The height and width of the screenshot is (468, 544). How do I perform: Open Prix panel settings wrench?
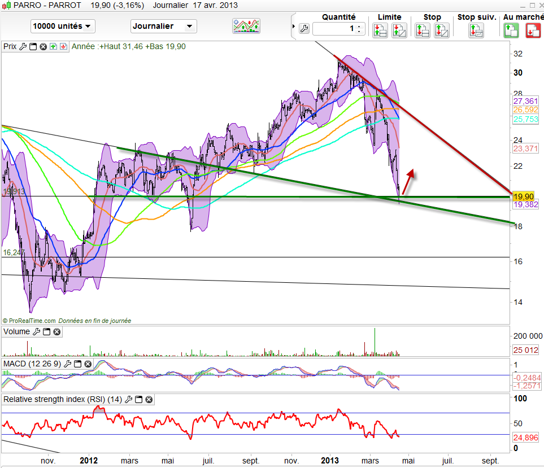[23, 47]
